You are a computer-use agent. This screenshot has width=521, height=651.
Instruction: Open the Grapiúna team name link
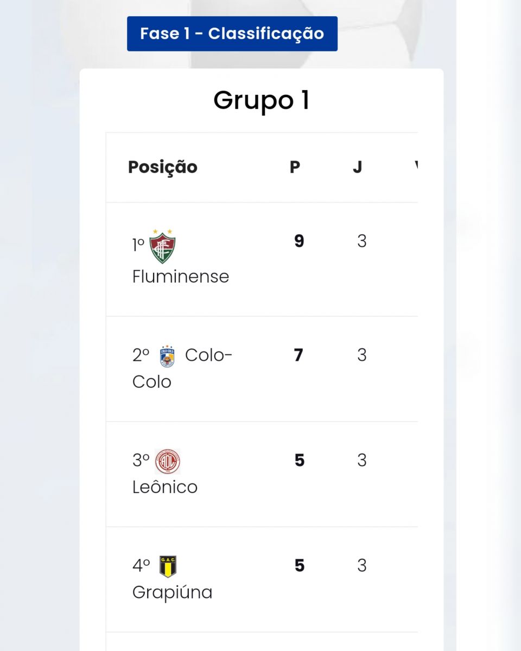click(173, 592)
